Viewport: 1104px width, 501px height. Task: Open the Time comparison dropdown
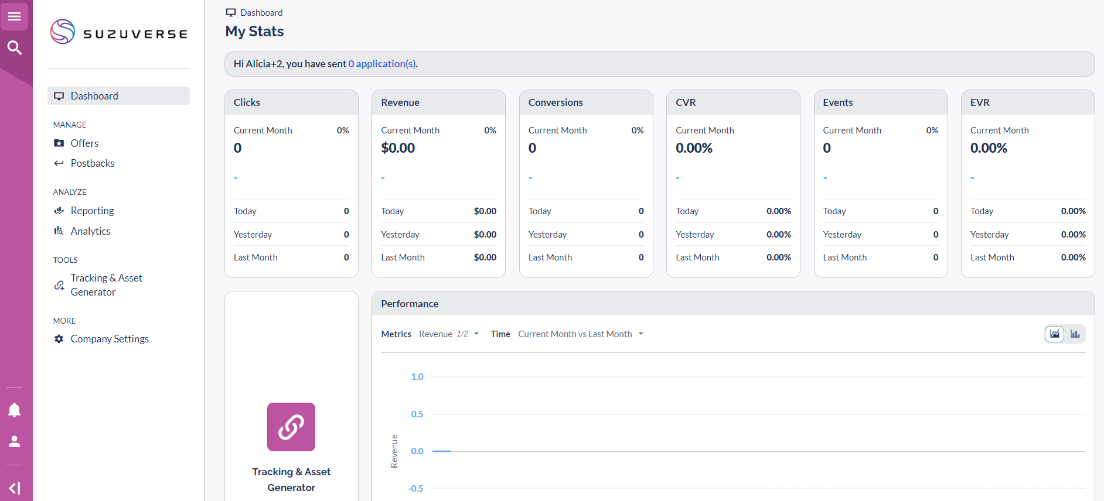581,334
